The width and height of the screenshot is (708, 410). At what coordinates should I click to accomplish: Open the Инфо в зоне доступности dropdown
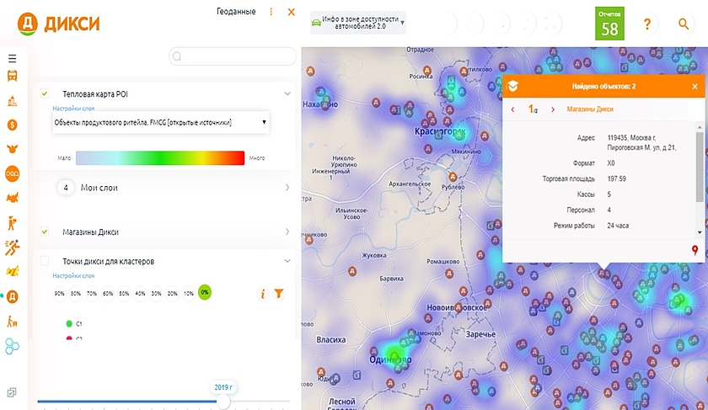(357, 23)
